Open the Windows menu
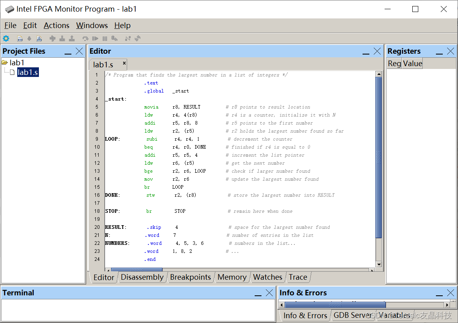 point(92,25)
